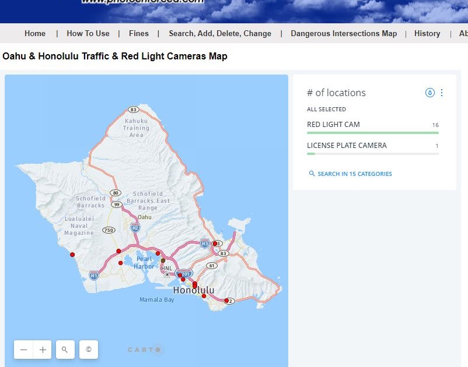Click the copyright attribution icon on the map
This screenshot has width=468, height=367.
tap(89, 350)
